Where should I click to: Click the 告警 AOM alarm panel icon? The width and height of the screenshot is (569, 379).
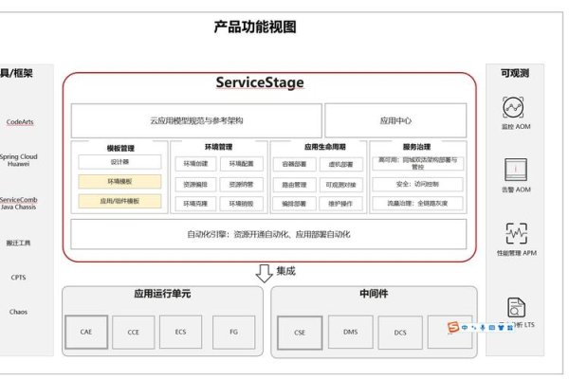[516, 170]
